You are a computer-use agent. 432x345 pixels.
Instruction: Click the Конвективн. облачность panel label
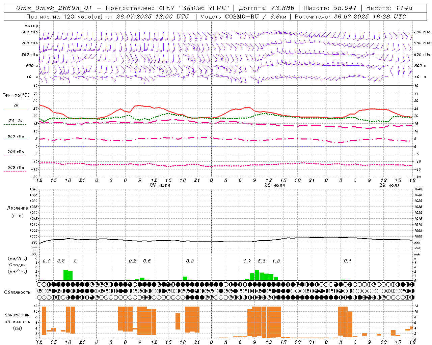coord(17,318)
